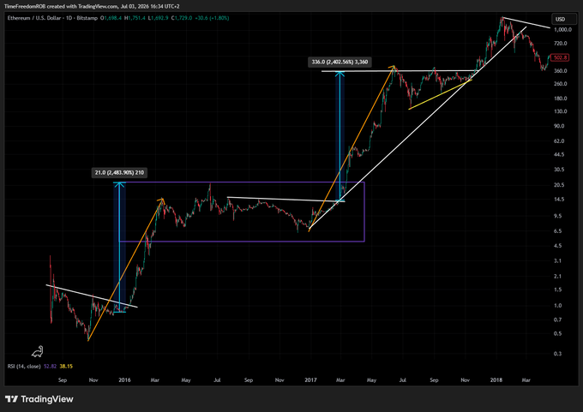Click the measure label 336.0 (2,402.56%) 3,360

point(340,62)
